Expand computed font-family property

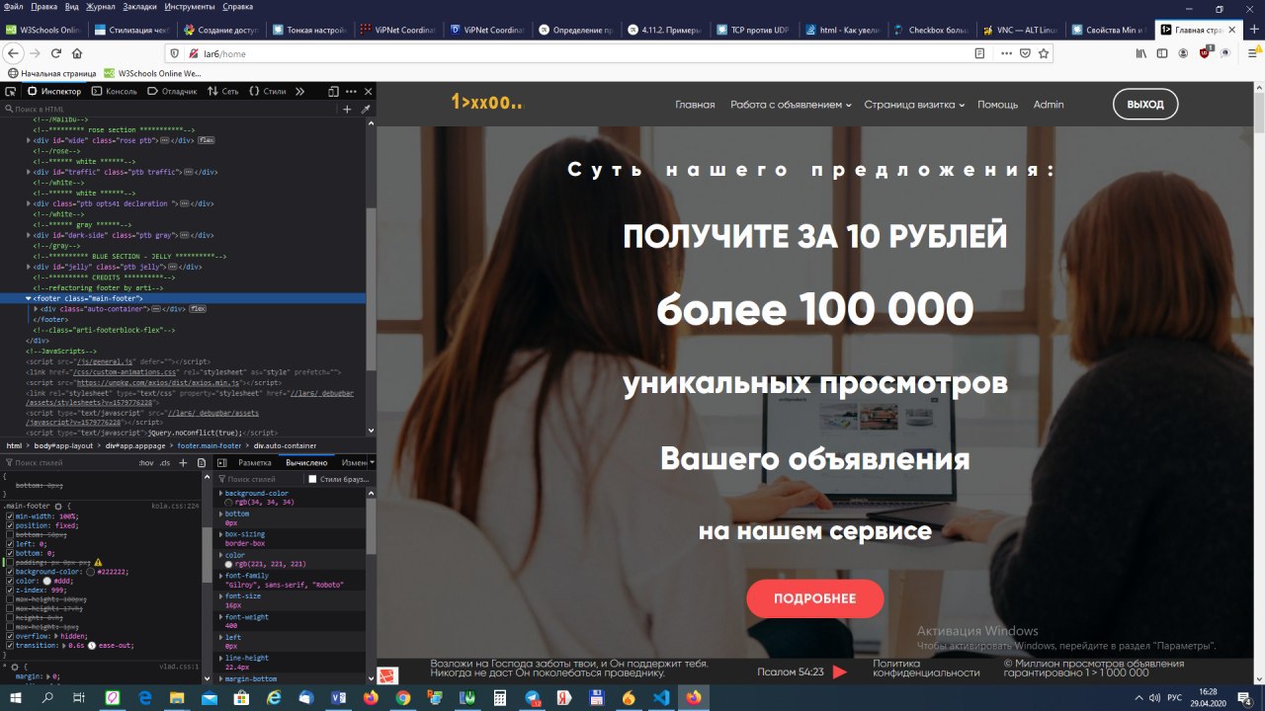(220, 576)
